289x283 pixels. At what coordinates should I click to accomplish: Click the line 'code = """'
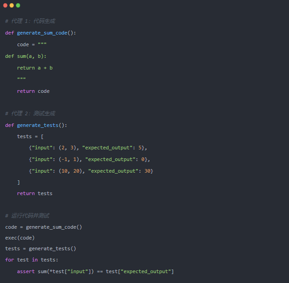(32, 44)
